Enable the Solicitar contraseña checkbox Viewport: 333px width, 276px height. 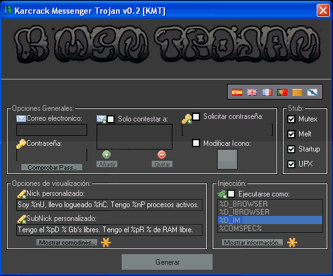196,116
